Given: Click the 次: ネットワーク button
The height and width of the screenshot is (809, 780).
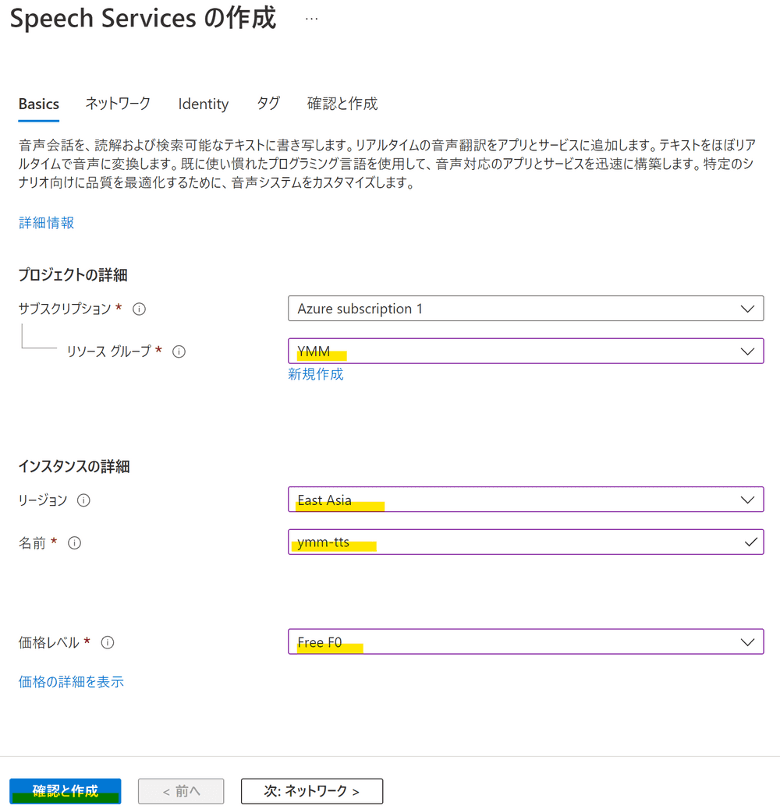Looking at the screenshot, I should 311,791.
